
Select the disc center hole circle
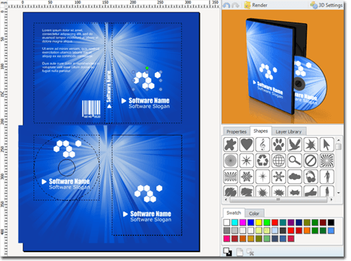(x=67, y=167)
